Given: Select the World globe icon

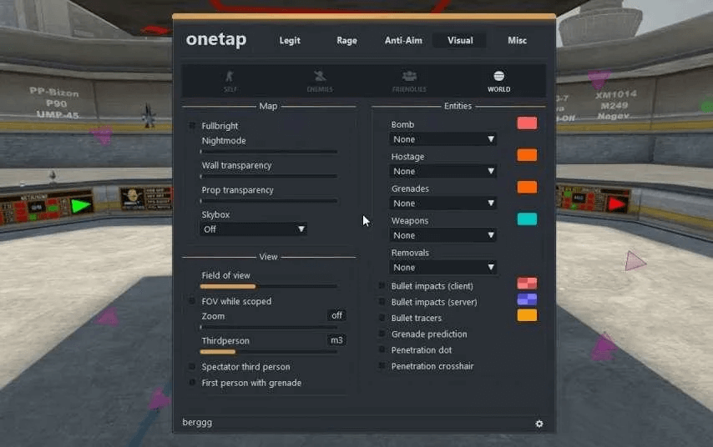Looking at the screenshot, I should [499, 77].
